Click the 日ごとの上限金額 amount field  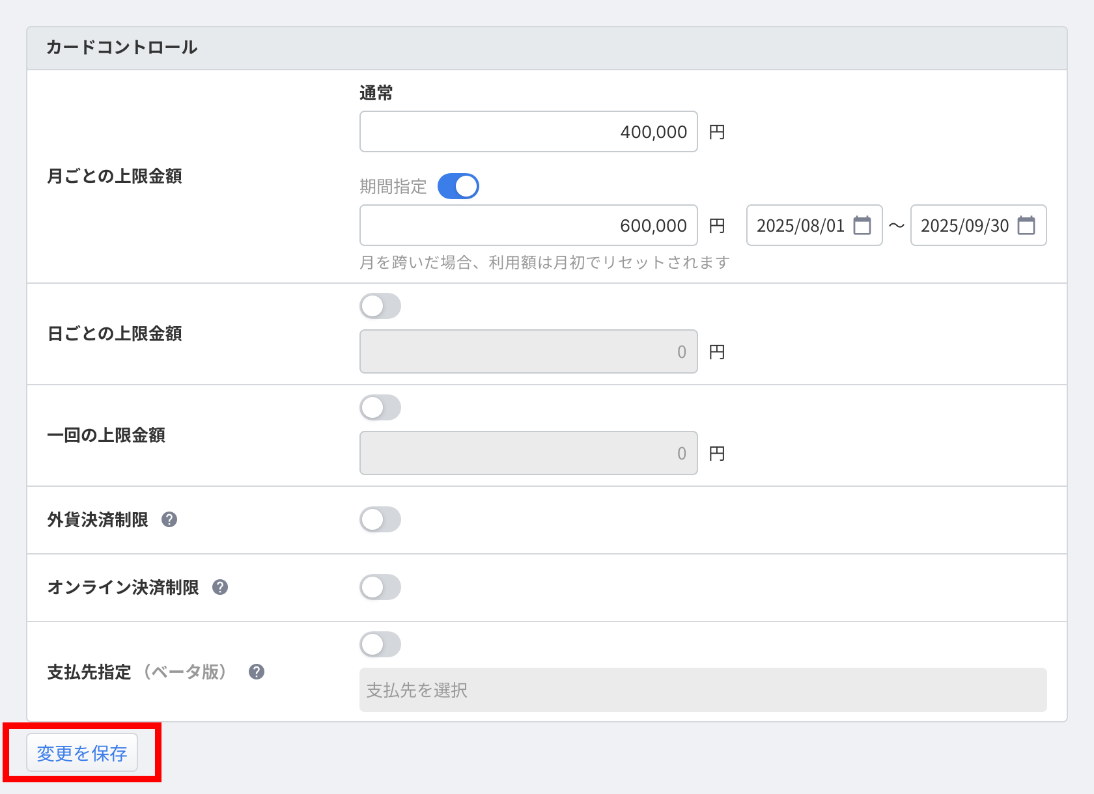(528, 351)
